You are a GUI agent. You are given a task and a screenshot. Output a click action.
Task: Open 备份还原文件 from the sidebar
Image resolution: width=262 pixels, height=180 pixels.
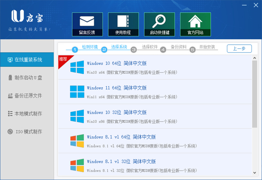tap(27, 95)
